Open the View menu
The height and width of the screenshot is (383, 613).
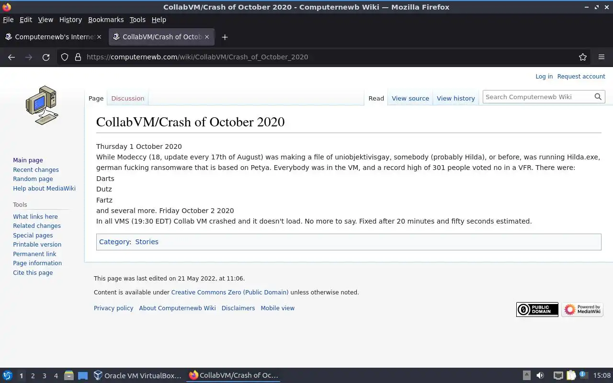pos(45,20)
